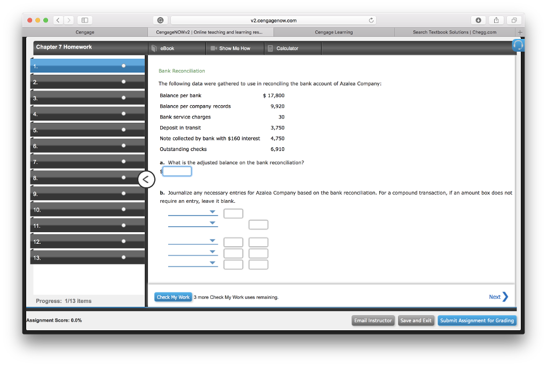This screenshot has width=547, height=366.
Task: Select question 10 in the sidebar
Action: (x=88, y=210)
